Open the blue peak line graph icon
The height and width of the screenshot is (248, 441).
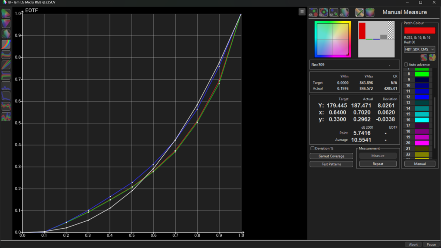(6, 86)
